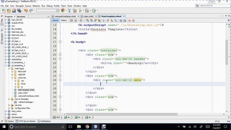Image resolution: width=231 pixels, height=130 pixels.
Task: Select welcomePrimefaces.xhtml in the project tree
Action: [28, 96]
